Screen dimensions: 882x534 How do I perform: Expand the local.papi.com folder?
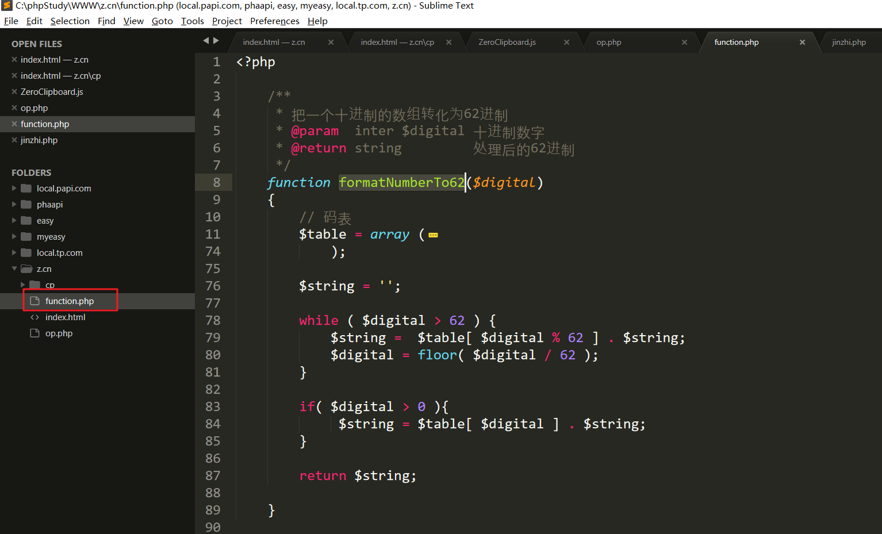[14, 188]
